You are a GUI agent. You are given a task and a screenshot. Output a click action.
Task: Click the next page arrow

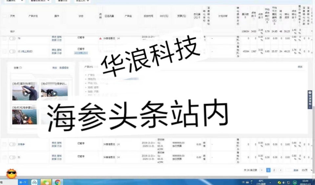click(281, 170)
